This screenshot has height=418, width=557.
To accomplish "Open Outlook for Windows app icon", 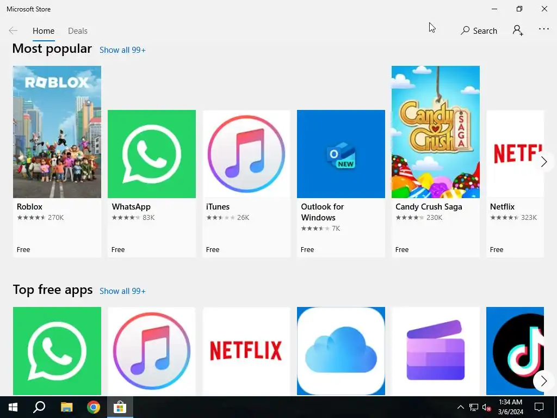I will (341, 154).
